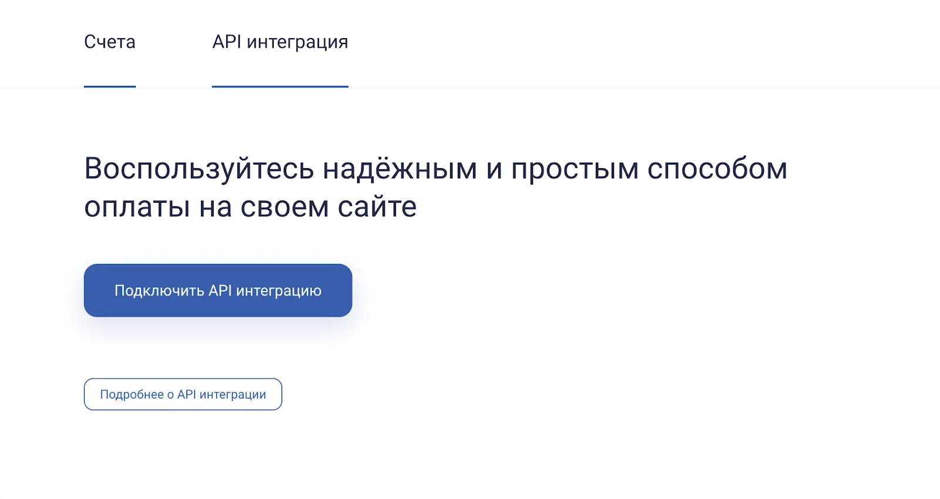Click the word способом in the heading

717,169
